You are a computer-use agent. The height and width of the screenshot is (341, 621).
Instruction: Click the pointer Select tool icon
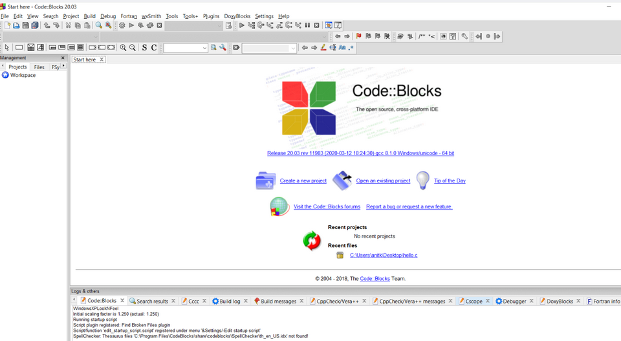(6, 47)
